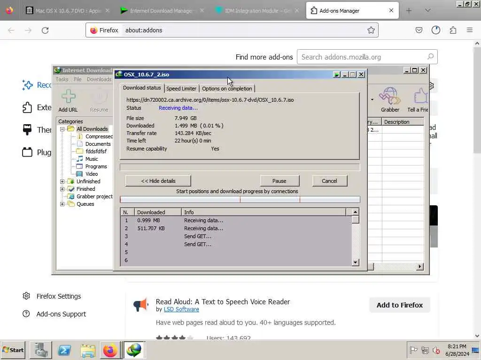
Task: Pause the OSX_10.6.7_2.iso download
Action: [279, 181]
